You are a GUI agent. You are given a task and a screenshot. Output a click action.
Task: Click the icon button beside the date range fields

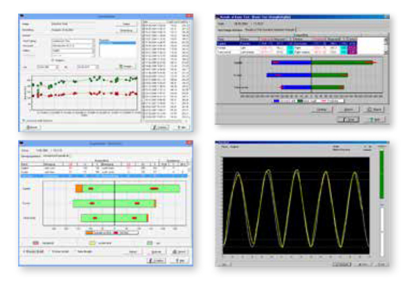(127, 67)
